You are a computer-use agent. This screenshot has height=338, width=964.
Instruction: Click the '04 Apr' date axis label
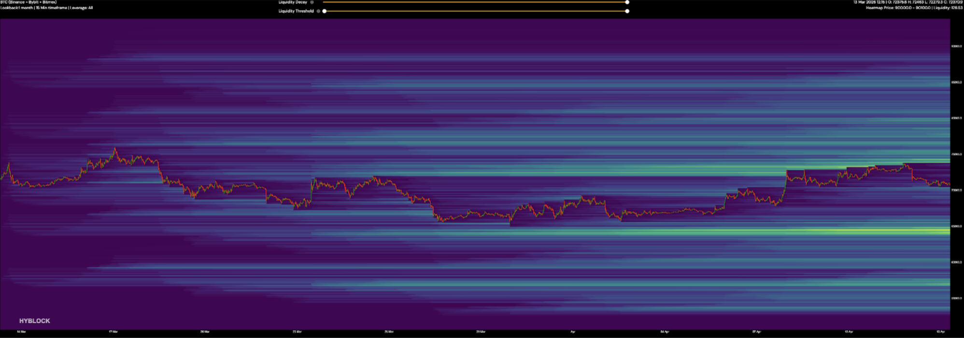click(665, 332)
